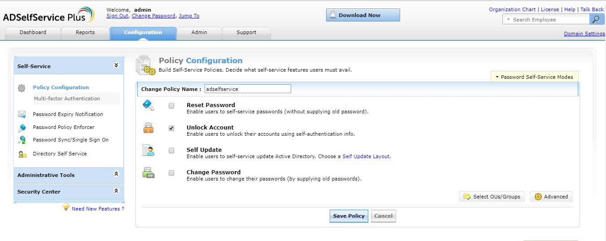The image size is (606, 241).
Task: Switch to the Reports tab
Action: (85, 33)
